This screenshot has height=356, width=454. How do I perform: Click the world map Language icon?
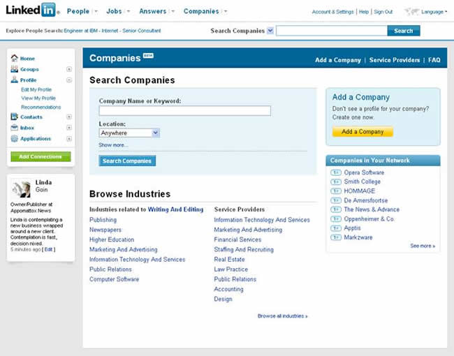[x=411, y=12]
